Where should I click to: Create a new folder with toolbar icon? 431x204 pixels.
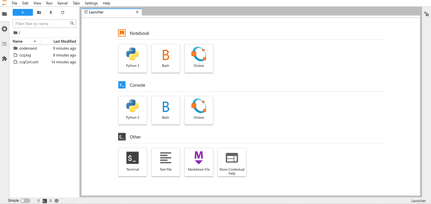coord(39,12)
